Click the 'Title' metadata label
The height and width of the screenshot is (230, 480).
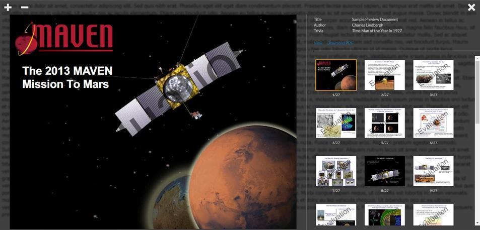point(318,20)
